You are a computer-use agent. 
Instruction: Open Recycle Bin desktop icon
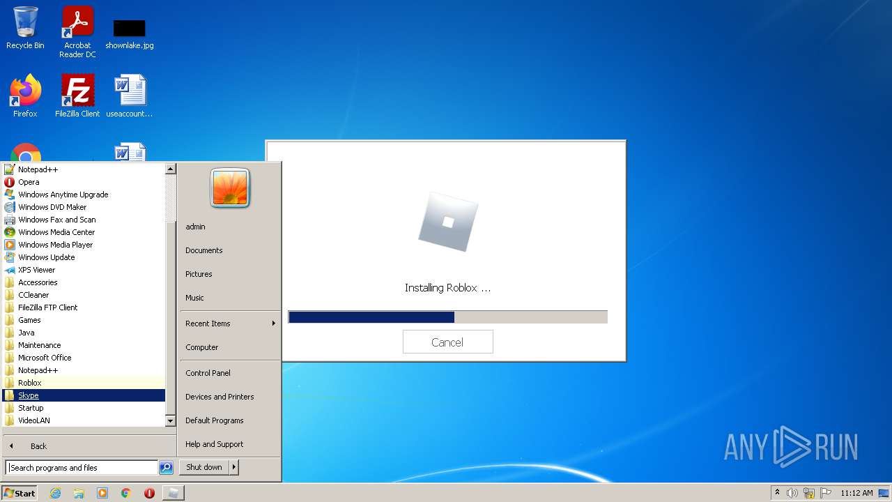tap(25, 28)
